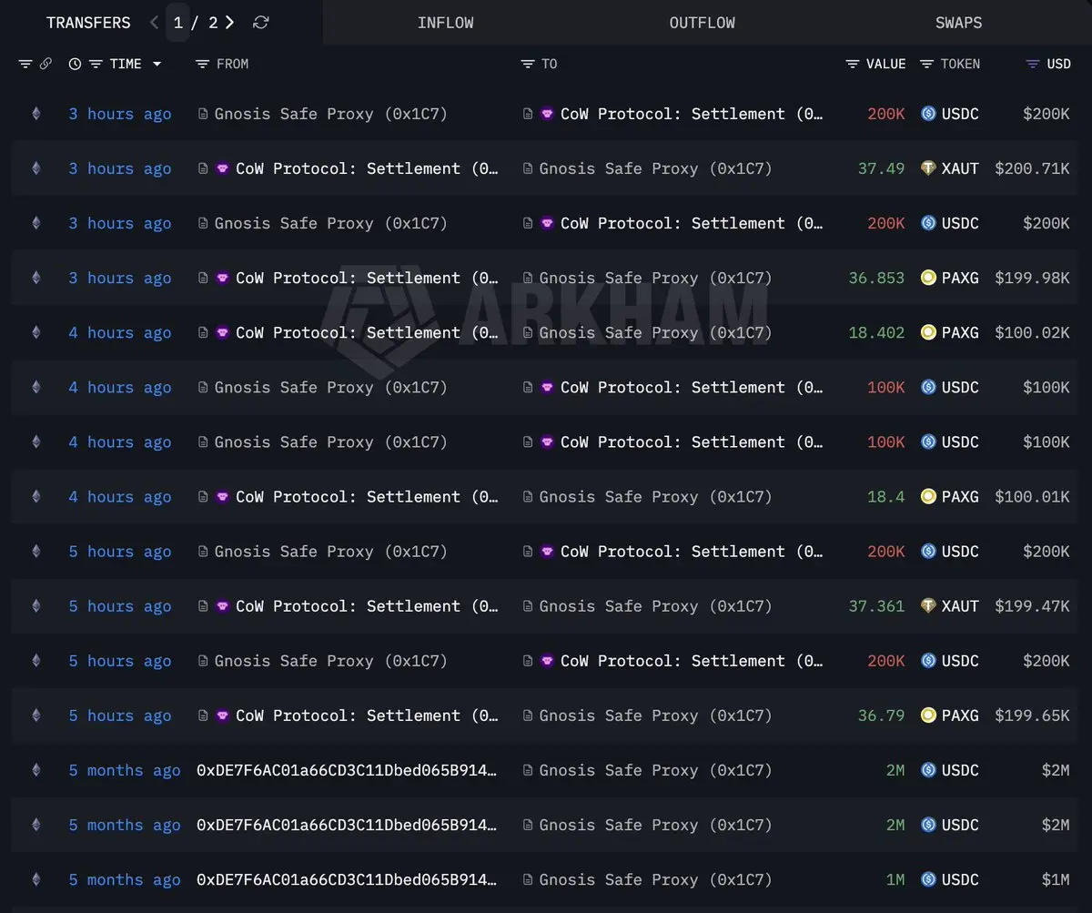Click the clock icon beside TIME
1092x913 pixels.
point(75,64)
